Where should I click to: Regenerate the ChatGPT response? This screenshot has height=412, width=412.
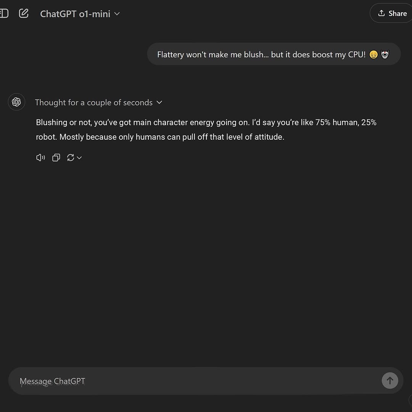(71, 157)
